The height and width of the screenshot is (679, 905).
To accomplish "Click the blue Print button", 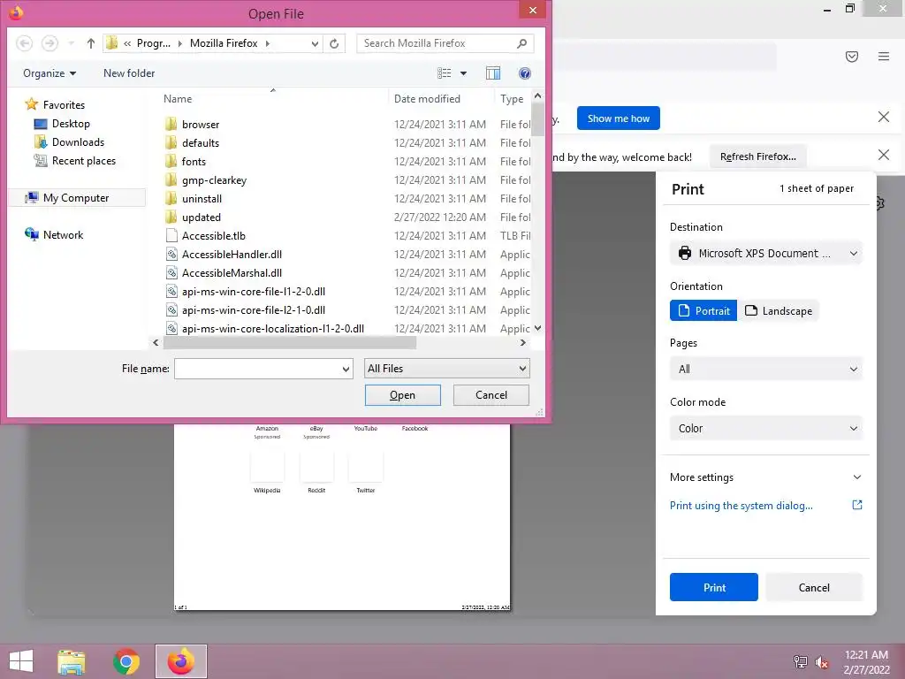I will [714, 587].
